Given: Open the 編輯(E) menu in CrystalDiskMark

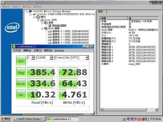Looking at the screenshot, I should 27,51.
